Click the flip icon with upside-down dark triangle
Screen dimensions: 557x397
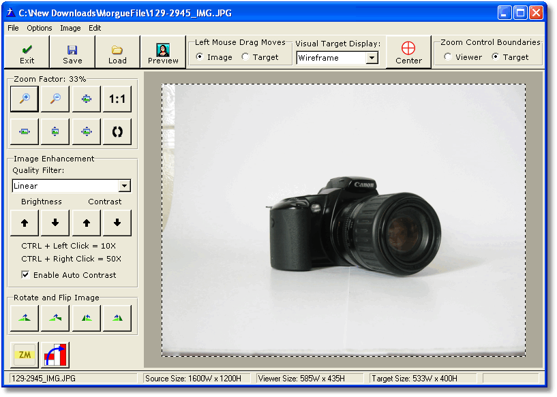click(x=55, y=318)
